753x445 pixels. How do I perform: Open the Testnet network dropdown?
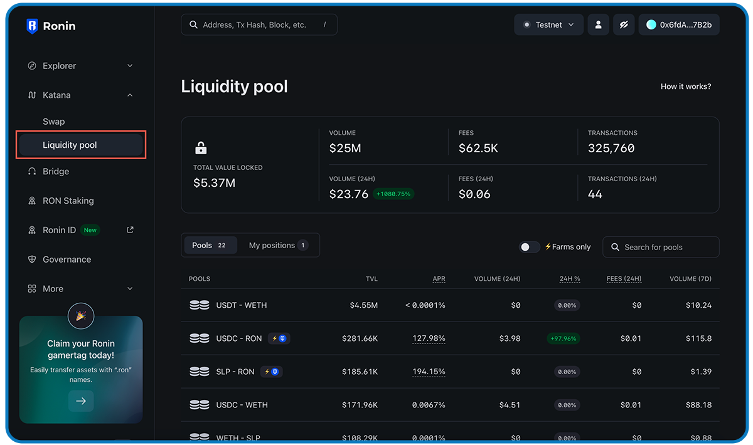(x=549, y=25)
